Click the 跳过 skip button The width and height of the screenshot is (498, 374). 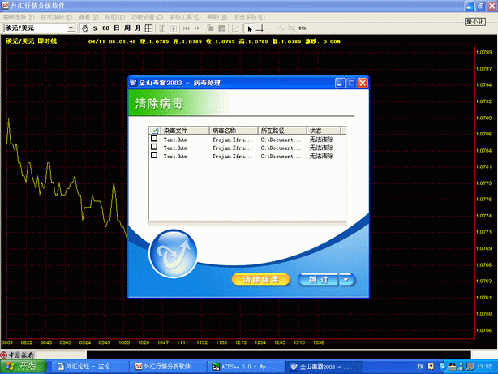point(318,280)
